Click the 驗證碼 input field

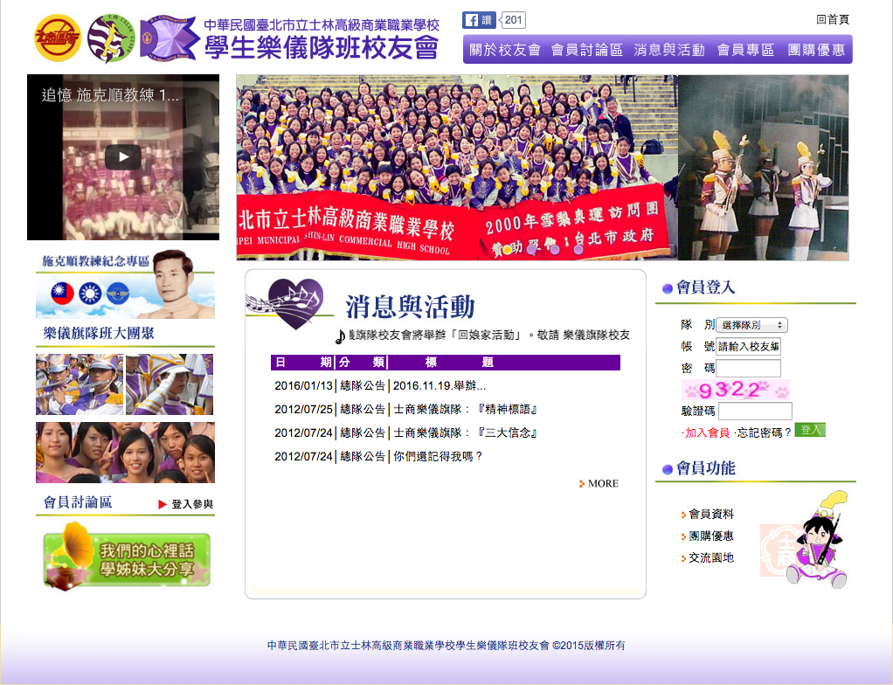(755, 411)
